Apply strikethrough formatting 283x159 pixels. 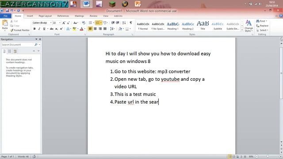(52, 29)
